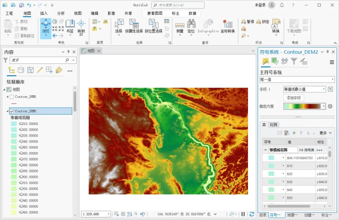Viewport: 339px width, 220px height.
Task: Check the Contour_DEM1 layer visibility box
Action: click(x=12, y=97)
